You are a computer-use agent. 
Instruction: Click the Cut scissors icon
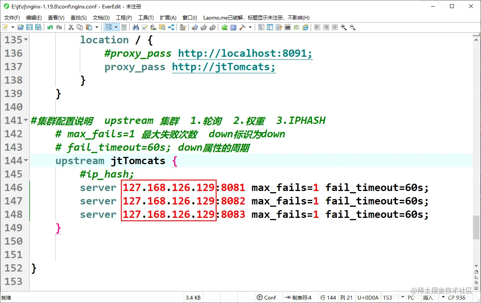71,27
